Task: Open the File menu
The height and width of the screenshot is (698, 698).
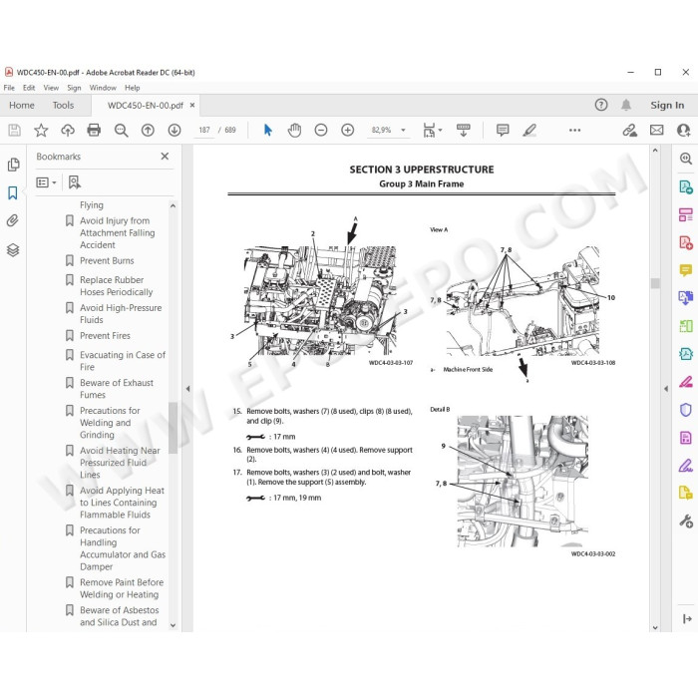Action: coord(9,88)
